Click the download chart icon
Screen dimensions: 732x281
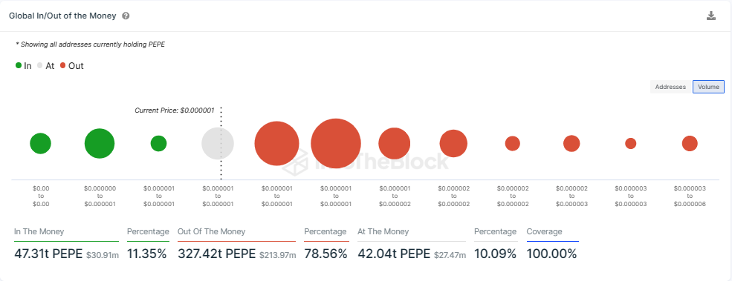pyautogui.click(x=711, y=16)
